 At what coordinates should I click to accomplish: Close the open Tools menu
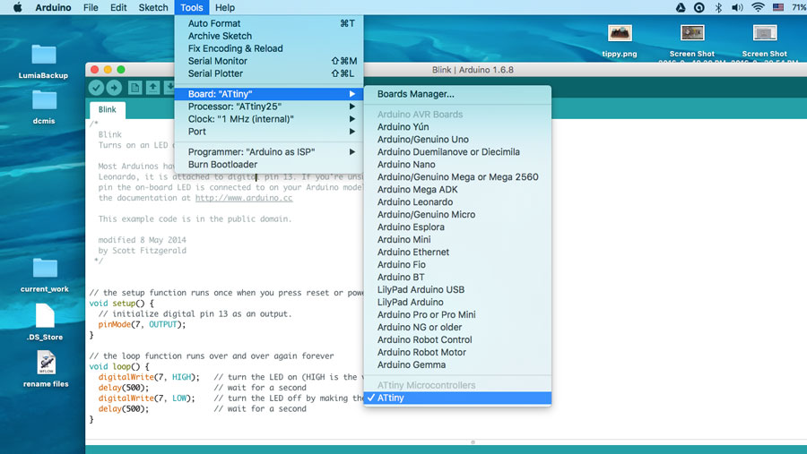coord(192,7)
